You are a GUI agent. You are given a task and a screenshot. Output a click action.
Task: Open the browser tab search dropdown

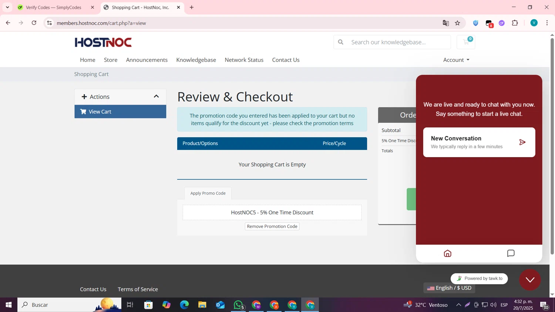(7, 7)
